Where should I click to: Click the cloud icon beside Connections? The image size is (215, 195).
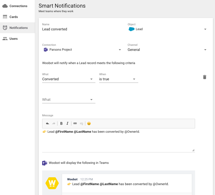point(5,6)
